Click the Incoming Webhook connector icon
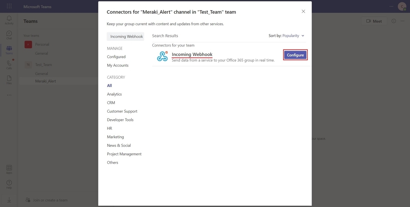Image resolution: width=410 pixels, height=207 pixels. 162,56
